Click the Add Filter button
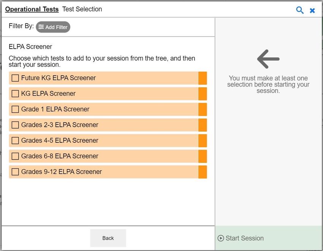This screenshot has width=323, height=251. (53, 27)
